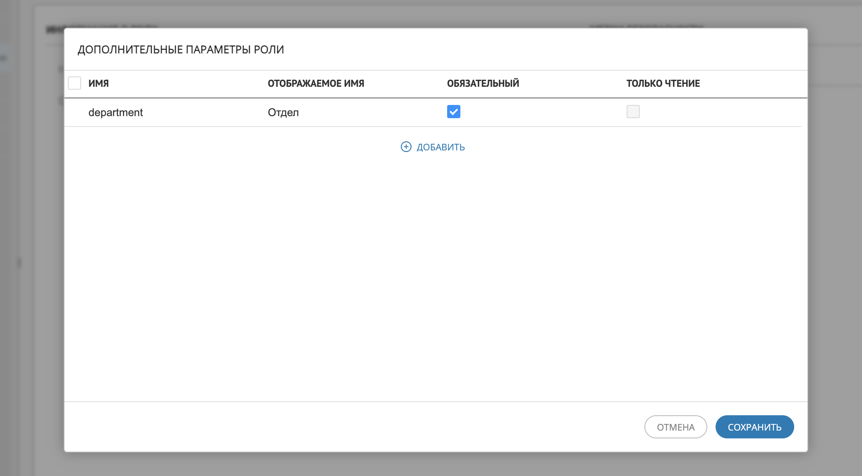Click the ТОЛЬКО ЧТЕНИЕ column header
The image size is (862, 476).
point(663,83)
